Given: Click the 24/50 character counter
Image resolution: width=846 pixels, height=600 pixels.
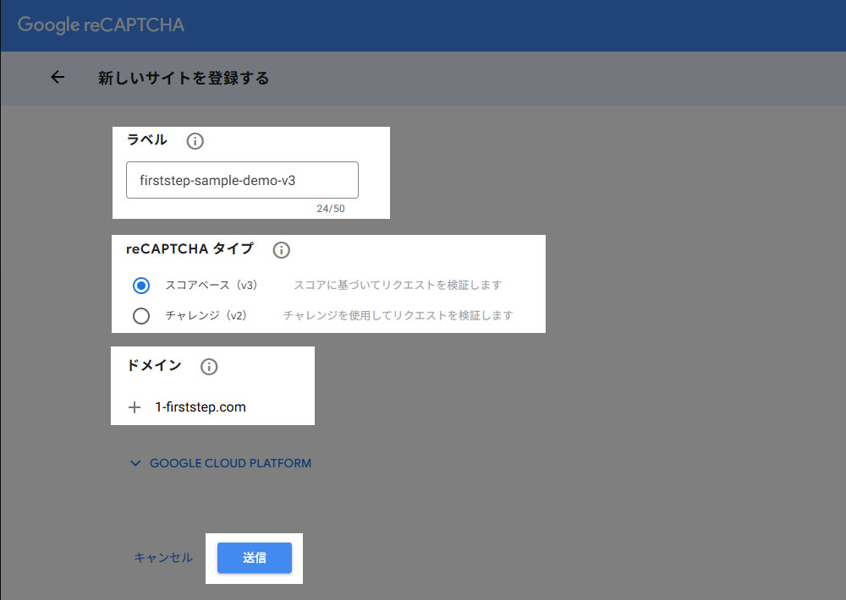Looking at the screenshot, I should 331,208.
